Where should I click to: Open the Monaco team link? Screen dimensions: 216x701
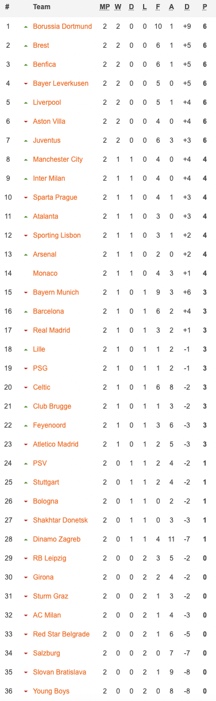click(45, 273)
